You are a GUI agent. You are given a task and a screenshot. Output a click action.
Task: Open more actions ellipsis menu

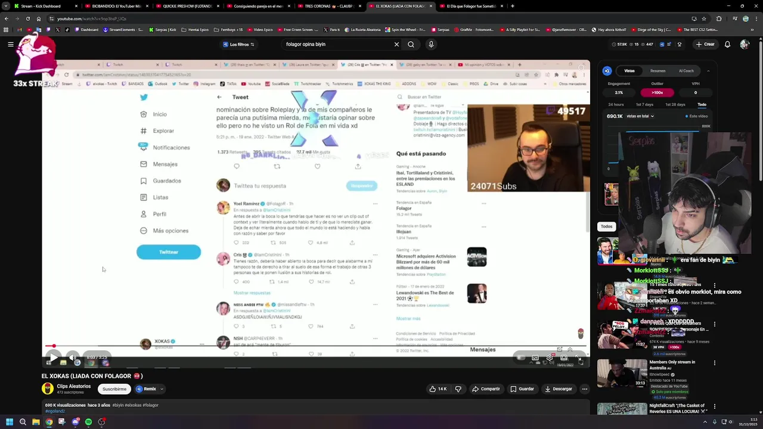585,389
